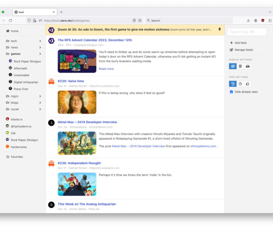Click the Type or drag URL field
273x228 pixels.
point(247,32)
